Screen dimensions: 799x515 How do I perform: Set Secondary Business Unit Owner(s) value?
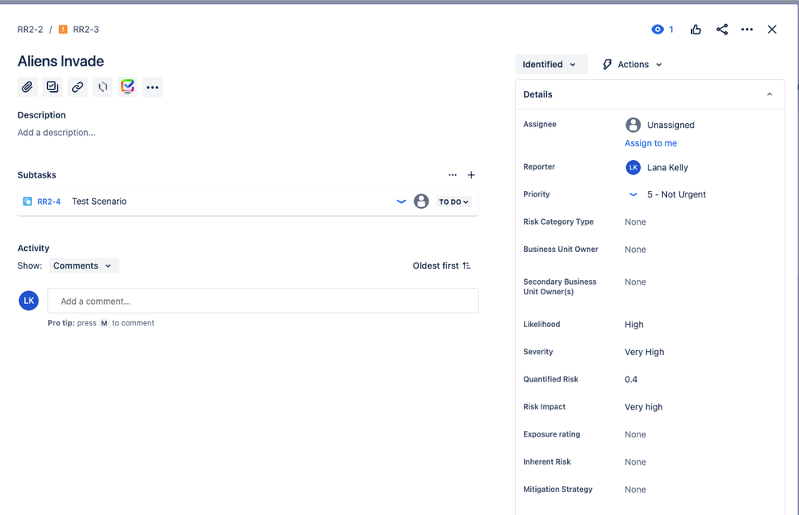coord(635,281)
